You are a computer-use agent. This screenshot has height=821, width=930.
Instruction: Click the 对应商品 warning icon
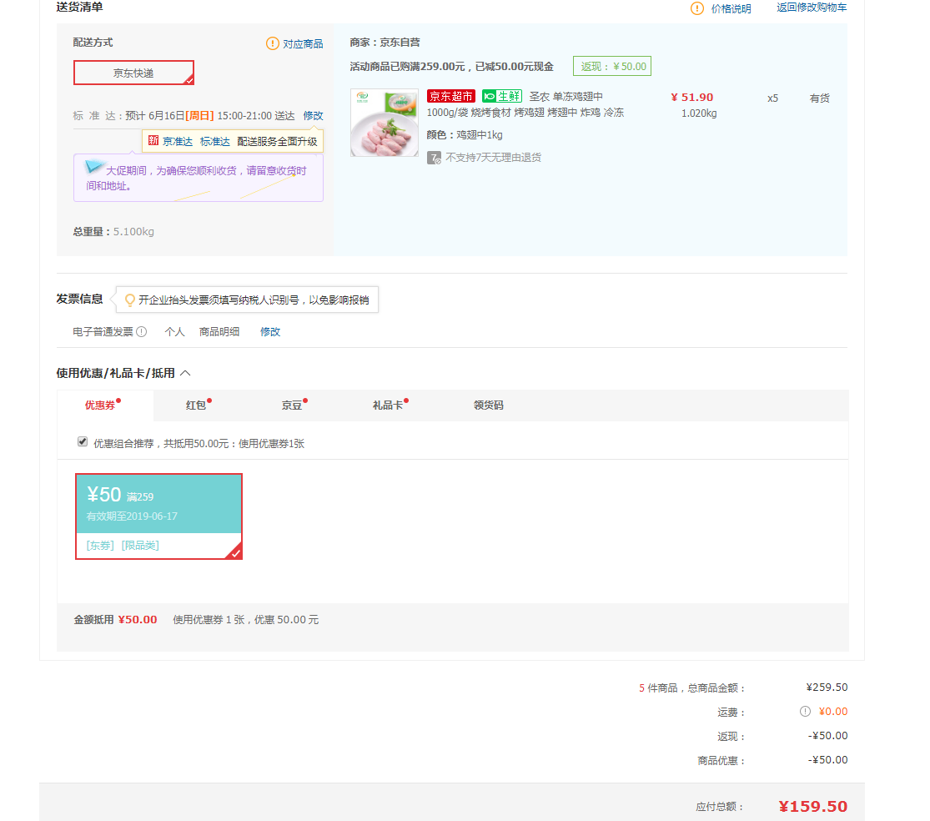click(x=272, y=43)
